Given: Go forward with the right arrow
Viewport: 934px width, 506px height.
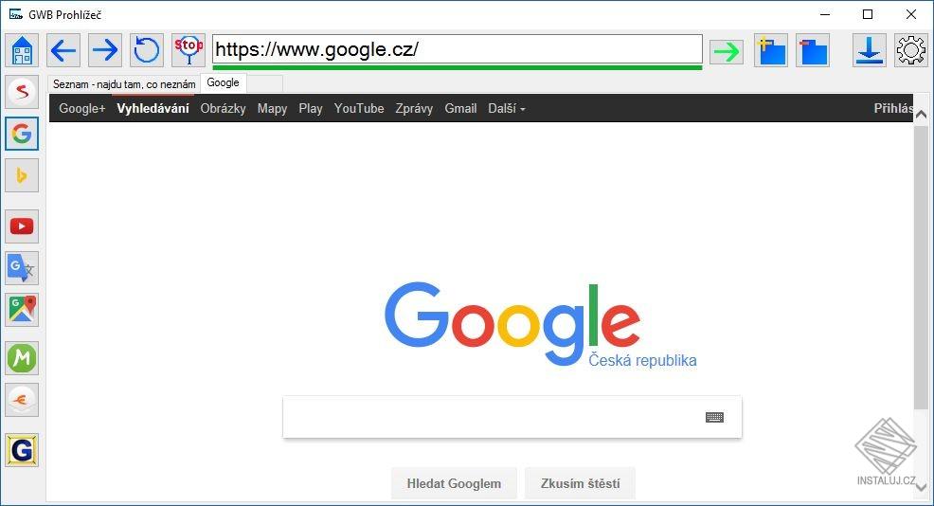Looking at the screenshot, I should pos(105,50).
